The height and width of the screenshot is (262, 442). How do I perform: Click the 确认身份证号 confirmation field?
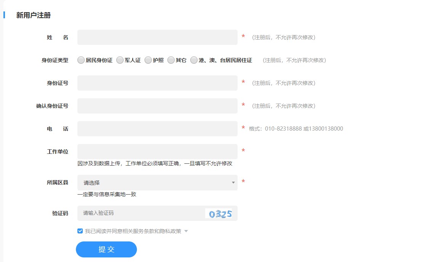click(x=157, y=105)
